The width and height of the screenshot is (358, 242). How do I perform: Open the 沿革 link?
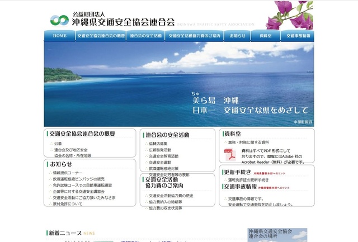(58, 144)
